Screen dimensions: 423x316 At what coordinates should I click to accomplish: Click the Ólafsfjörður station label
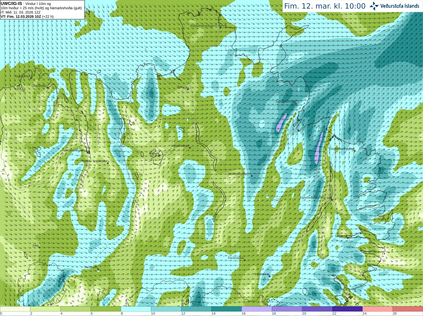pyautogui.click(x=39, y=86)
